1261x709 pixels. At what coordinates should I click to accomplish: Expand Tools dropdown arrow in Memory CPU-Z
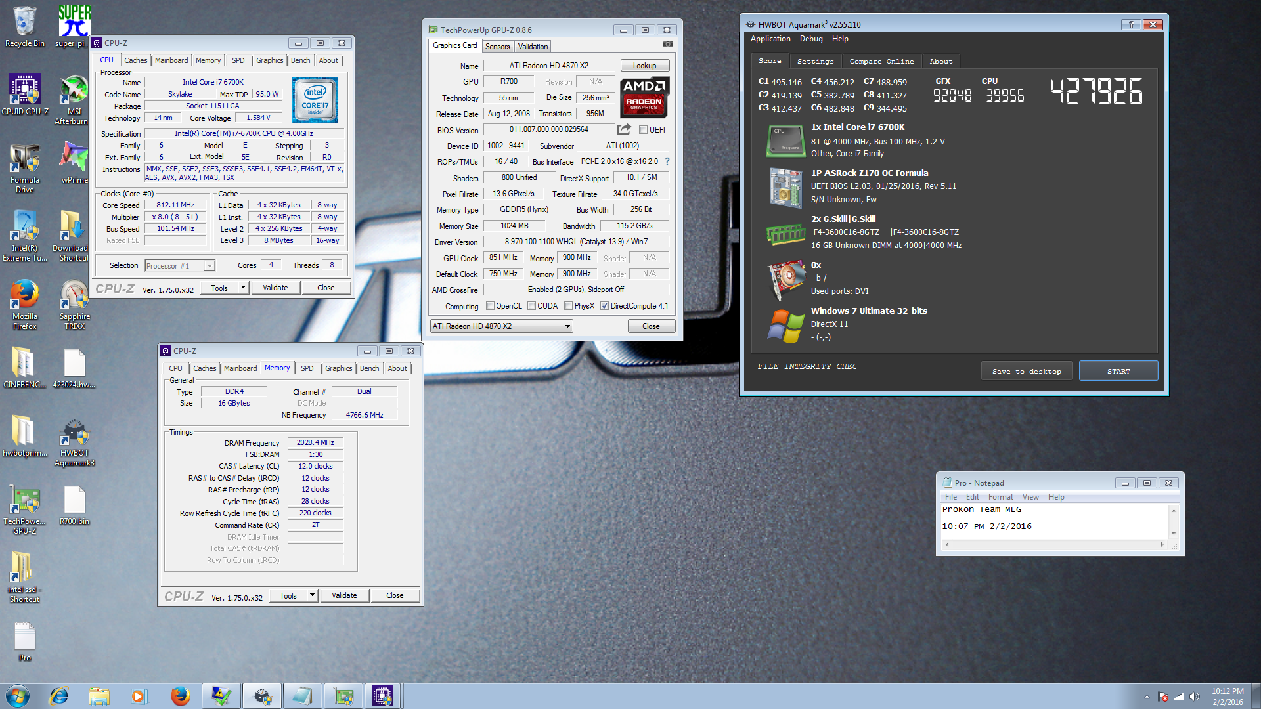(312, 595)
